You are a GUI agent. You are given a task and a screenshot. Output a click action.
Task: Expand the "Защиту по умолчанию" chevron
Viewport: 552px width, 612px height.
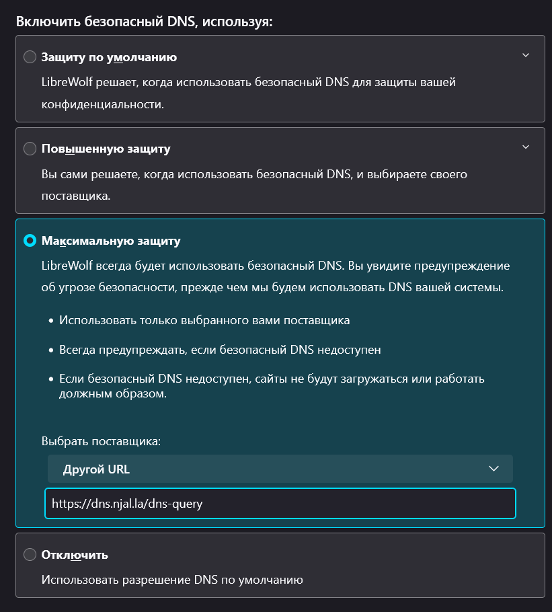(526, 55)
